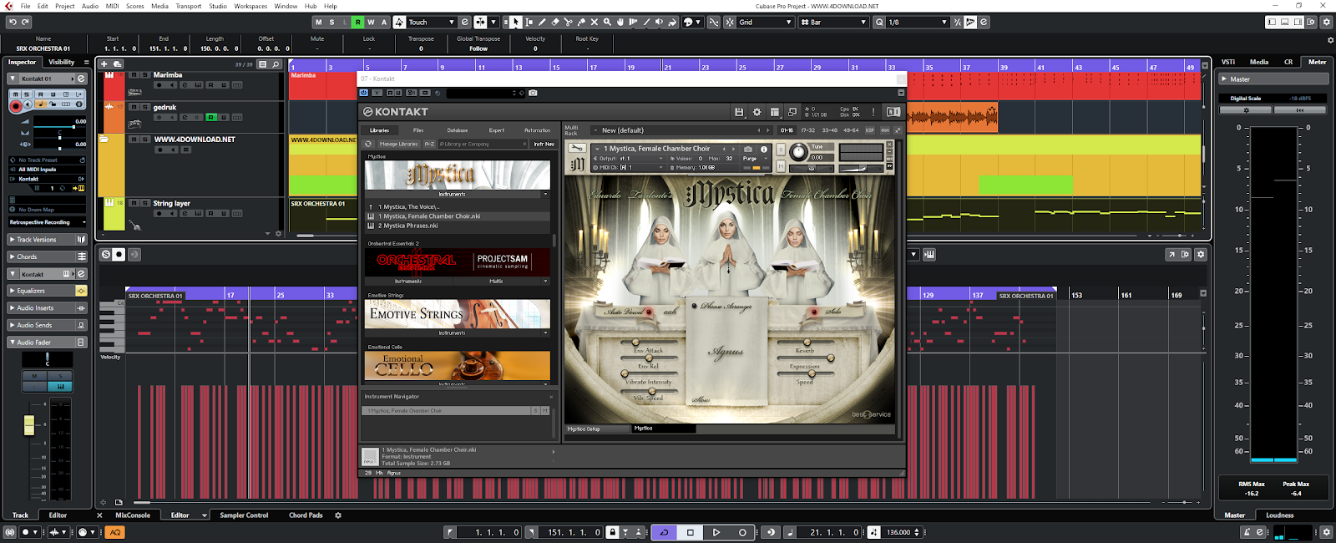Viewport: 1336px width, 543px height.
Task: Select the Mute X tool
Action: 594,23
